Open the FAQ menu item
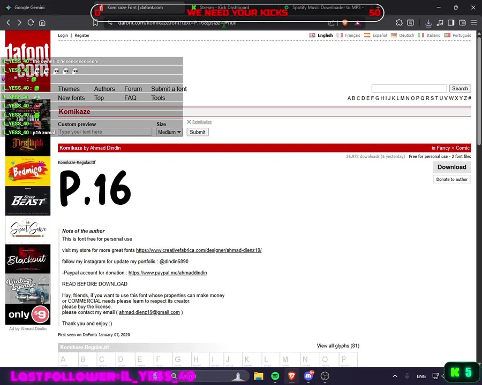The image size is (482, 385). pyautogui.click(x=130, y=98)
